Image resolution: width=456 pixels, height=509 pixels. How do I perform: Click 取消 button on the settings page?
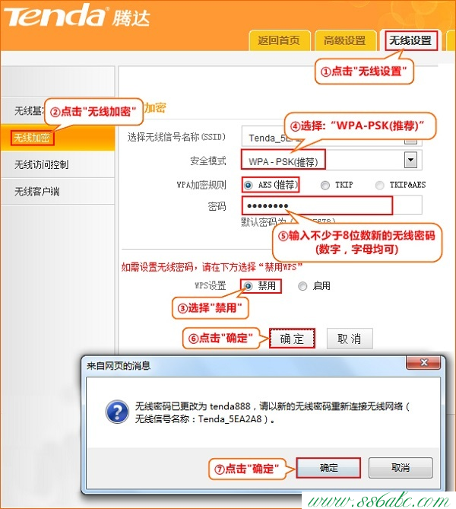coord(349,339)
